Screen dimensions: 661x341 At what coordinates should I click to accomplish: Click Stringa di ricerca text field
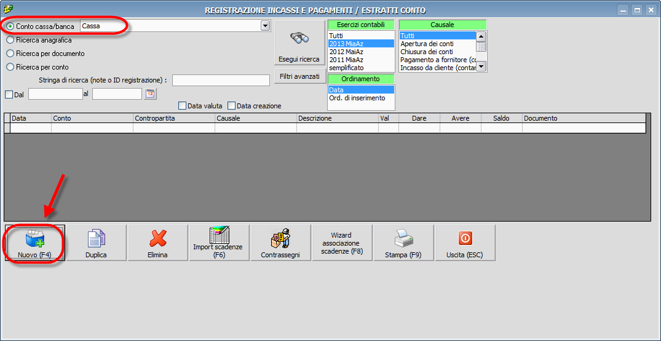click(x=221, y=80)
